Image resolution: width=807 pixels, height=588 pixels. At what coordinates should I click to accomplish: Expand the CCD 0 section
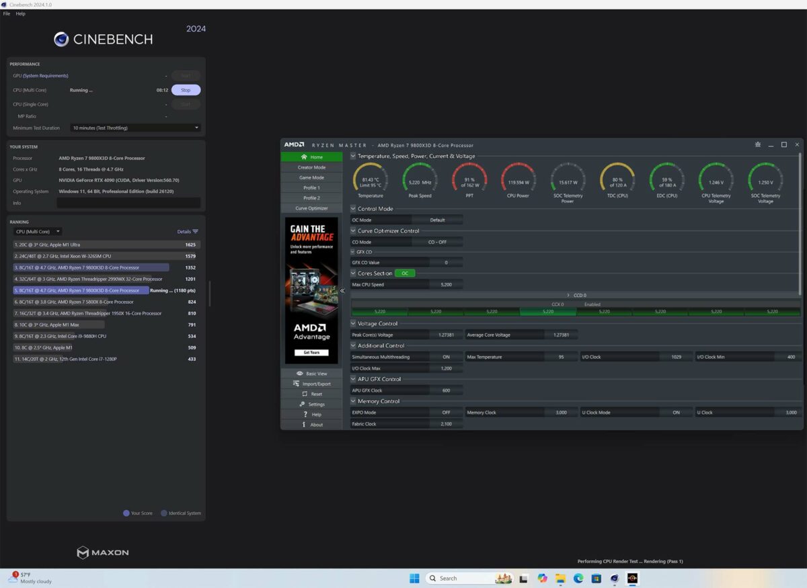[569, 295]
